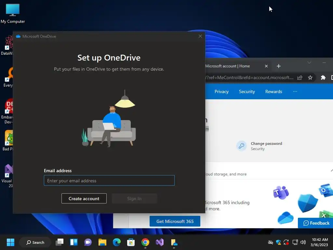Open Windows Security tray icon with warning
333x250 pixels.
tap(278, 242)
